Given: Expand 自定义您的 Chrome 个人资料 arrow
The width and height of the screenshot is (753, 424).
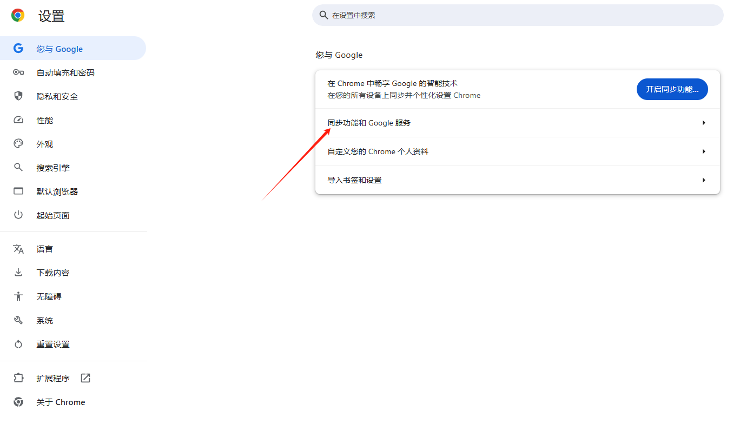Looking at the screenshot, I should pyautogui.click(x=704, y=151).
